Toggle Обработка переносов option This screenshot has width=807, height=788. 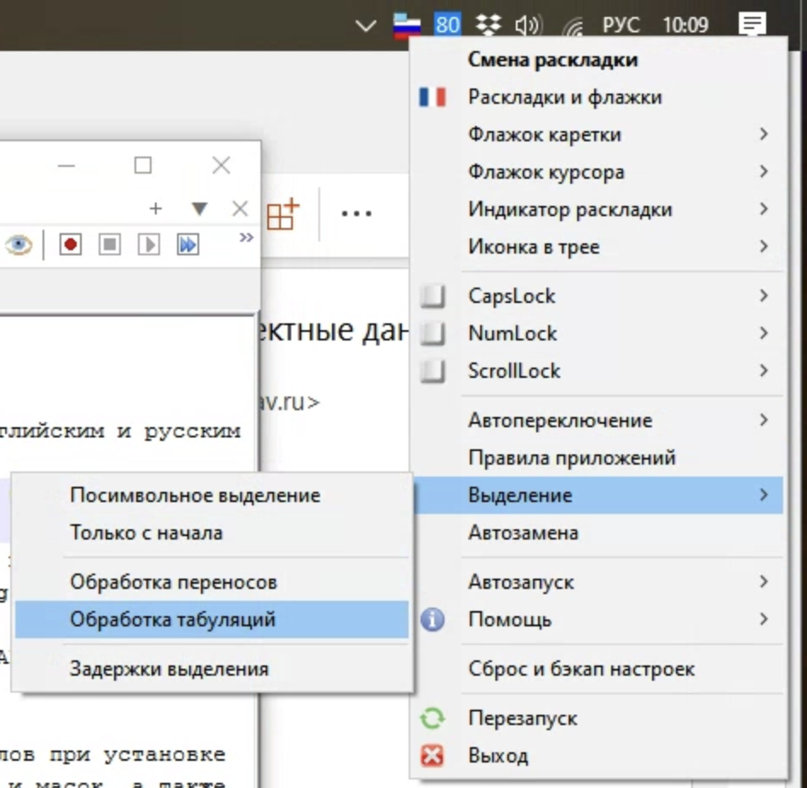tap(211, 582)
